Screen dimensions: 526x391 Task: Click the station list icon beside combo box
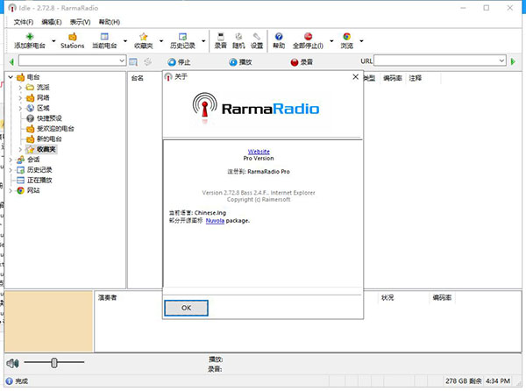(x=133, y=61)
